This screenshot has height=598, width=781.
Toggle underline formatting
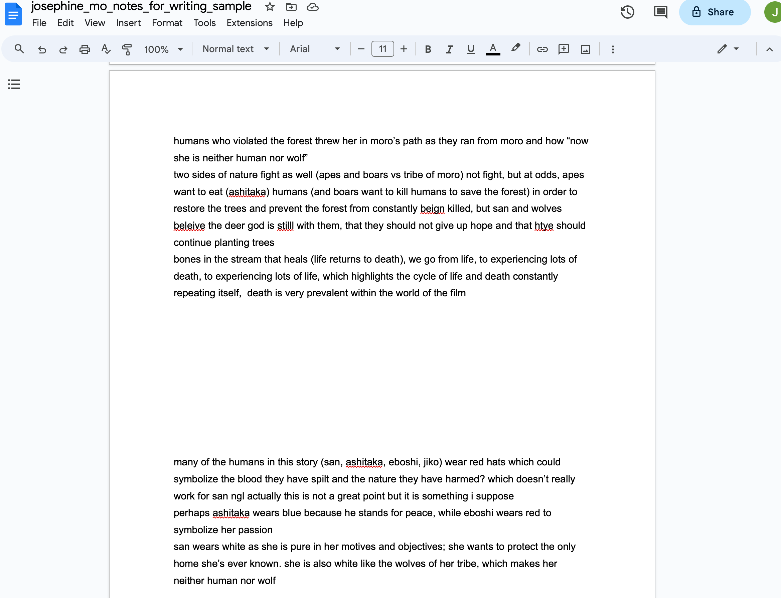point(471,49)
